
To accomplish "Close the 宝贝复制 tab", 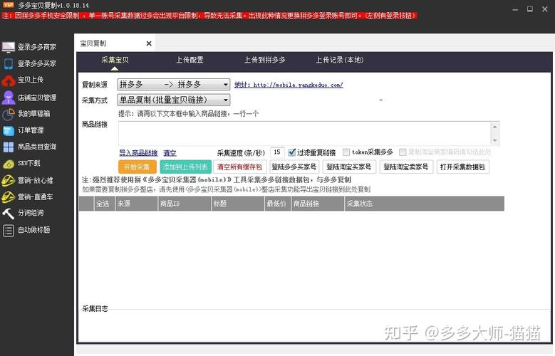I will (x=149, y=43).
